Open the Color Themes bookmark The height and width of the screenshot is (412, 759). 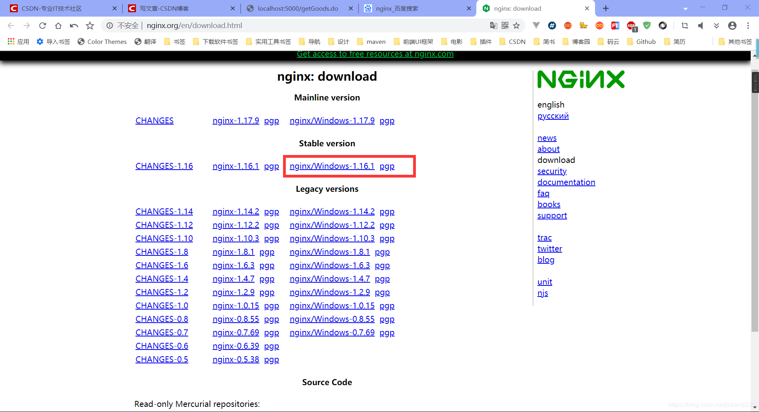pos(102,42)
